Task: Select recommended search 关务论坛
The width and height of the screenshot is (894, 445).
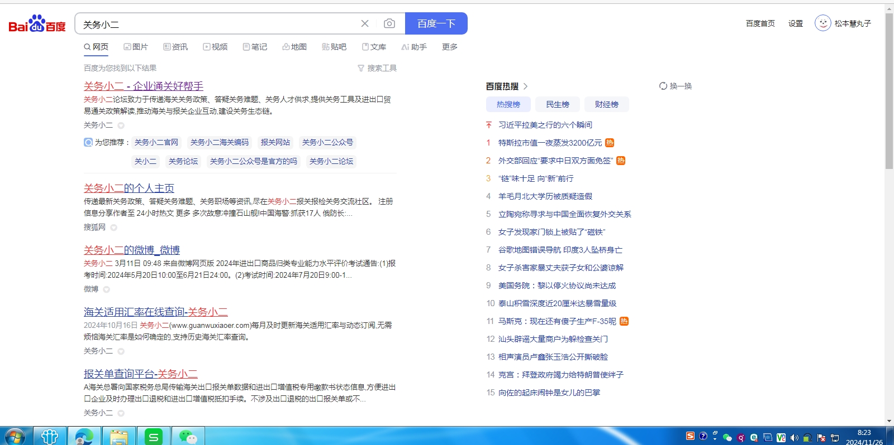Action: coord(183,161)
